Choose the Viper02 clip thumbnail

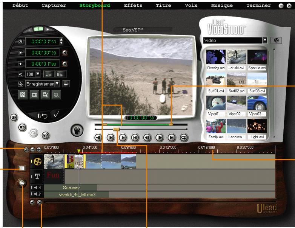tap(236, 103)
